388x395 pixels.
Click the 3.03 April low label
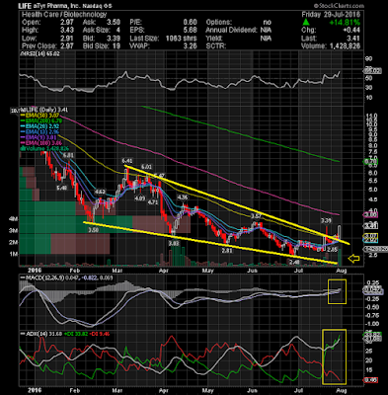(174, 243)
